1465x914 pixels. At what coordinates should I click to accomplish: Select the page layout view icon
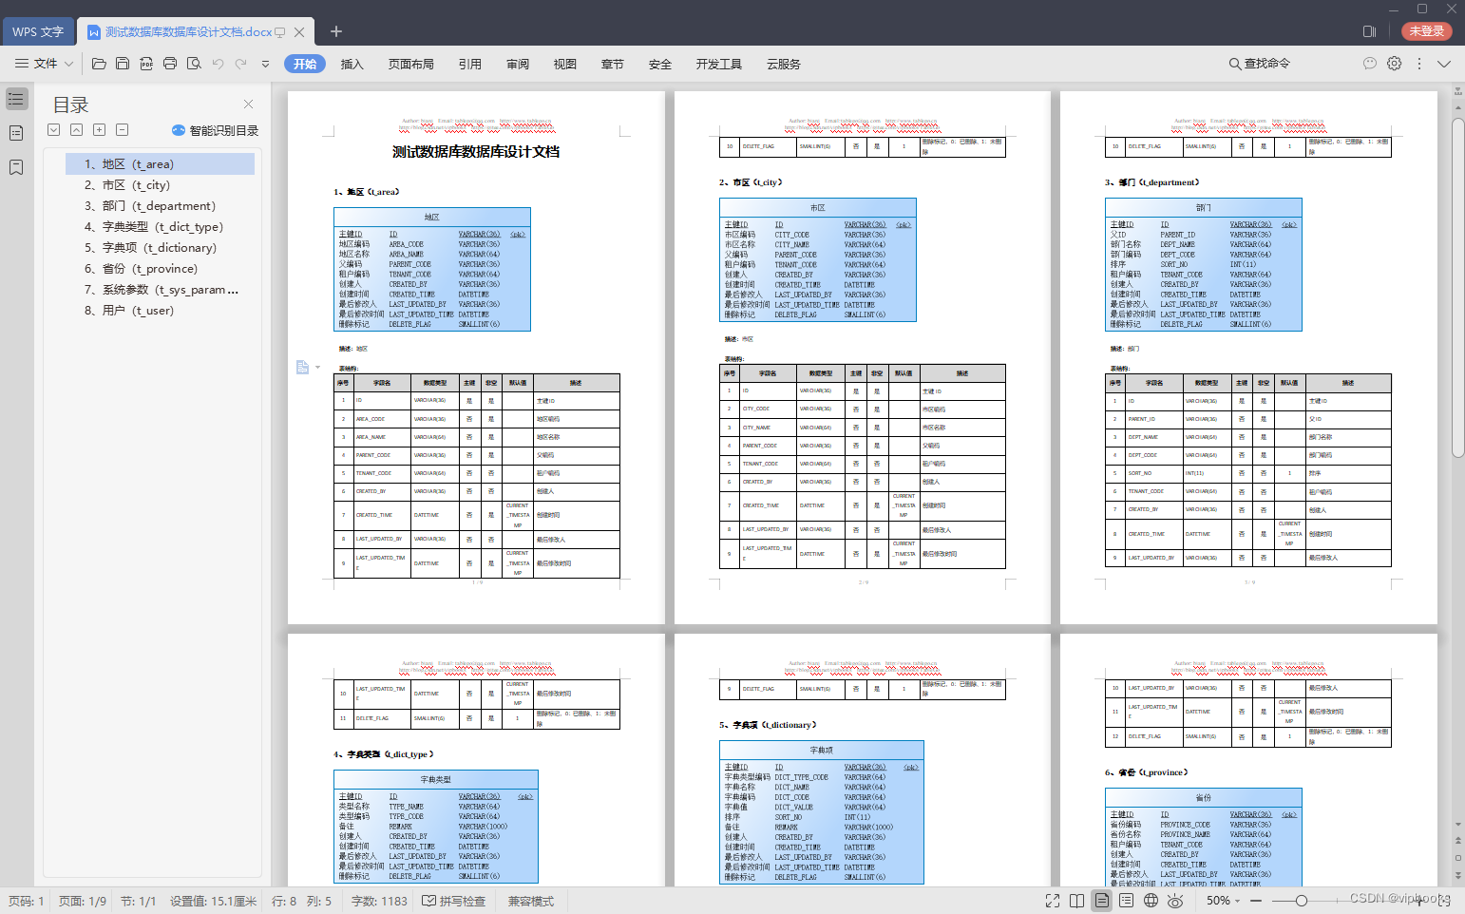coord(1101,901)
